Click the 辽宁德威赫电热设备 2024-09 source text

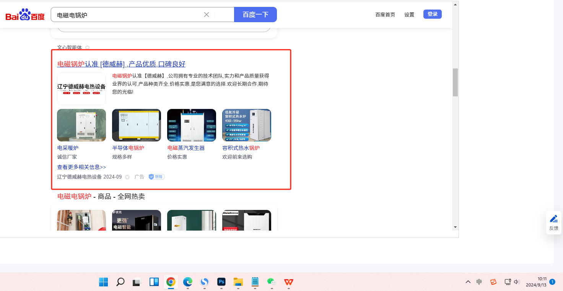pyautogui.click(x=89, y=177)
